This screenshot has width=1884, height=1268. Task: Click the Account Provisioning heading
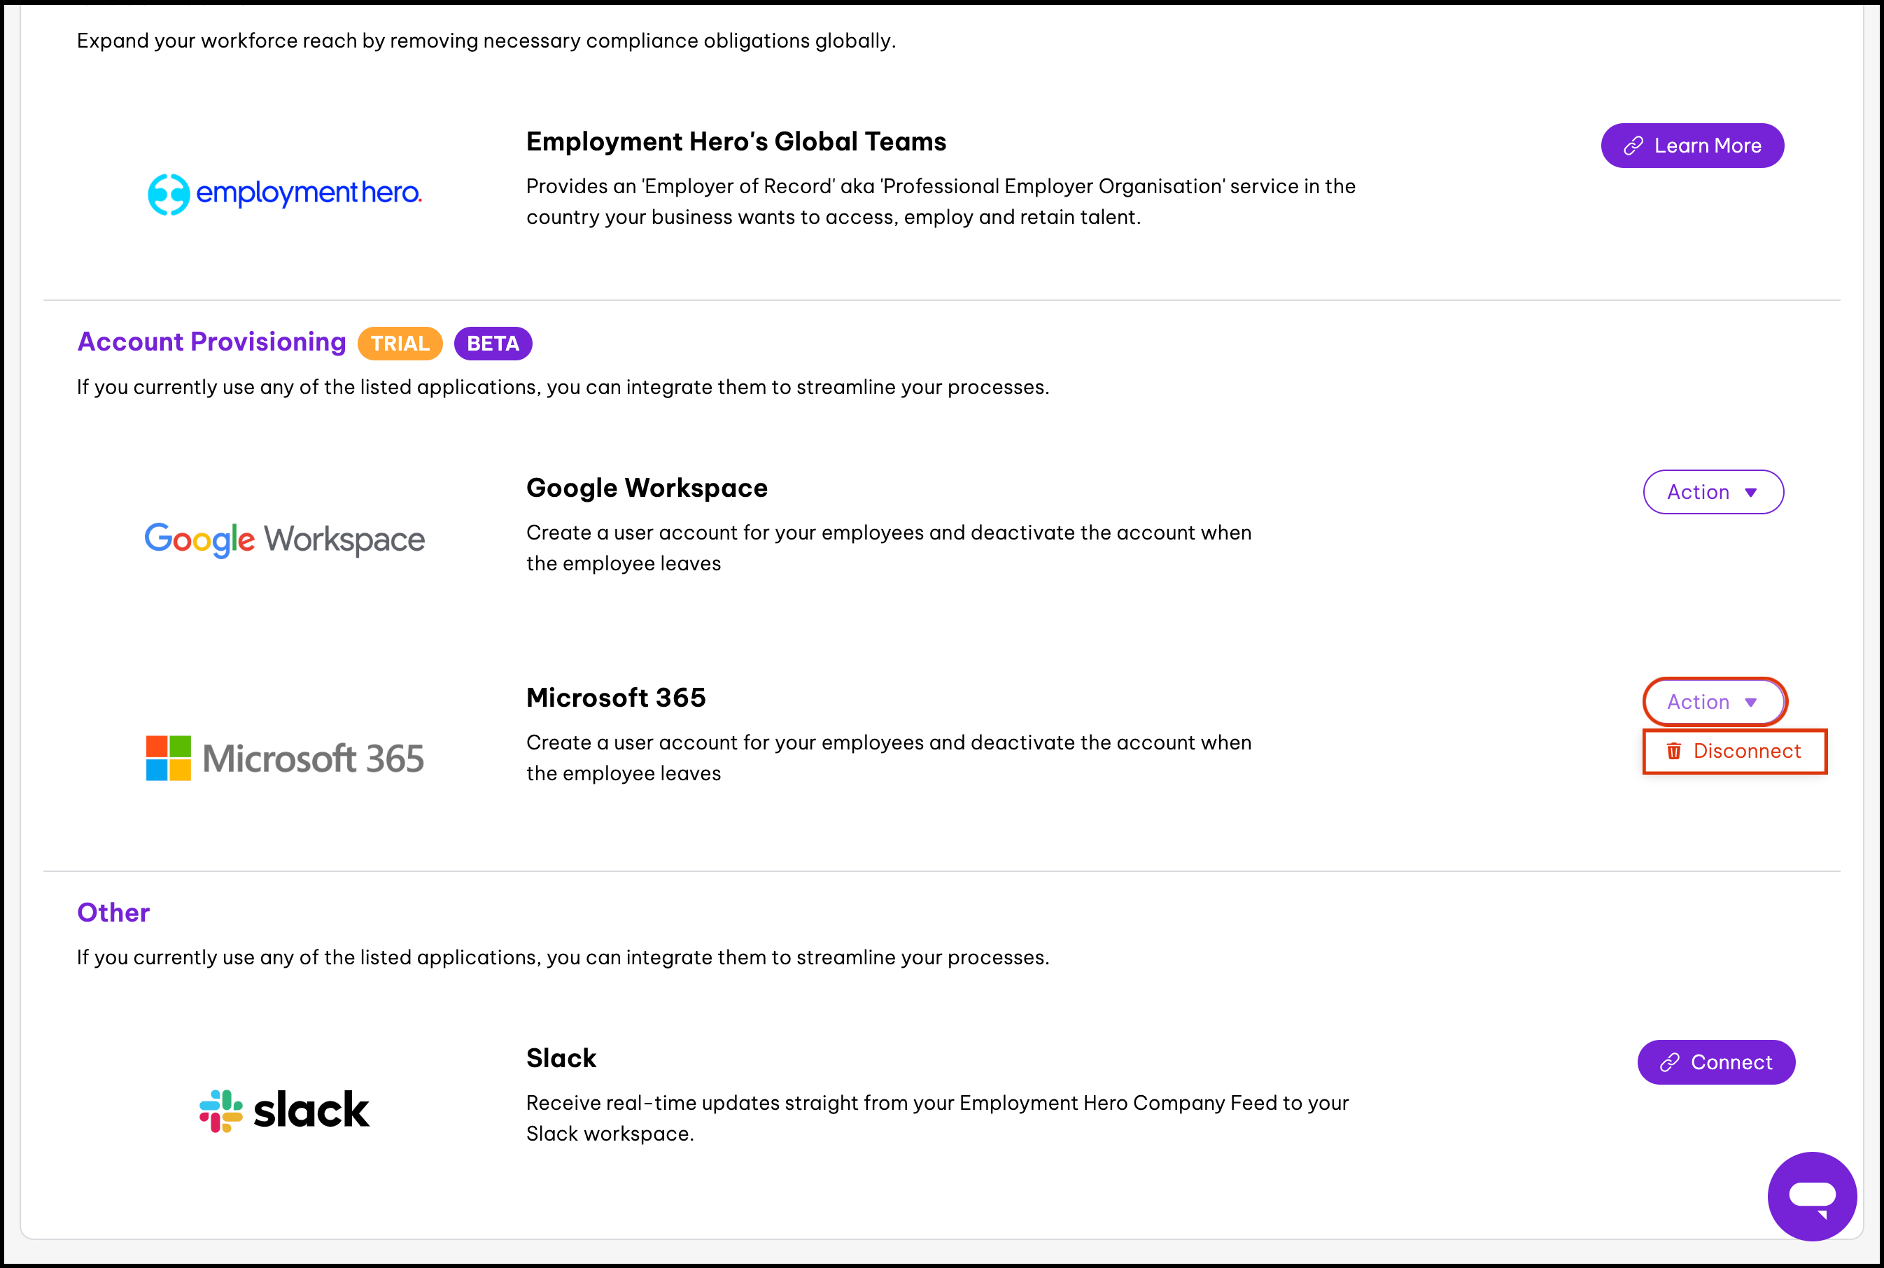pos(211,342)
